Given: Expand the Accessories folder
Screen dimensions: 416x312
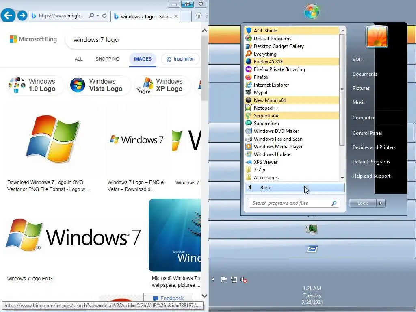Looking at the screenshot, I should [292, 177].
